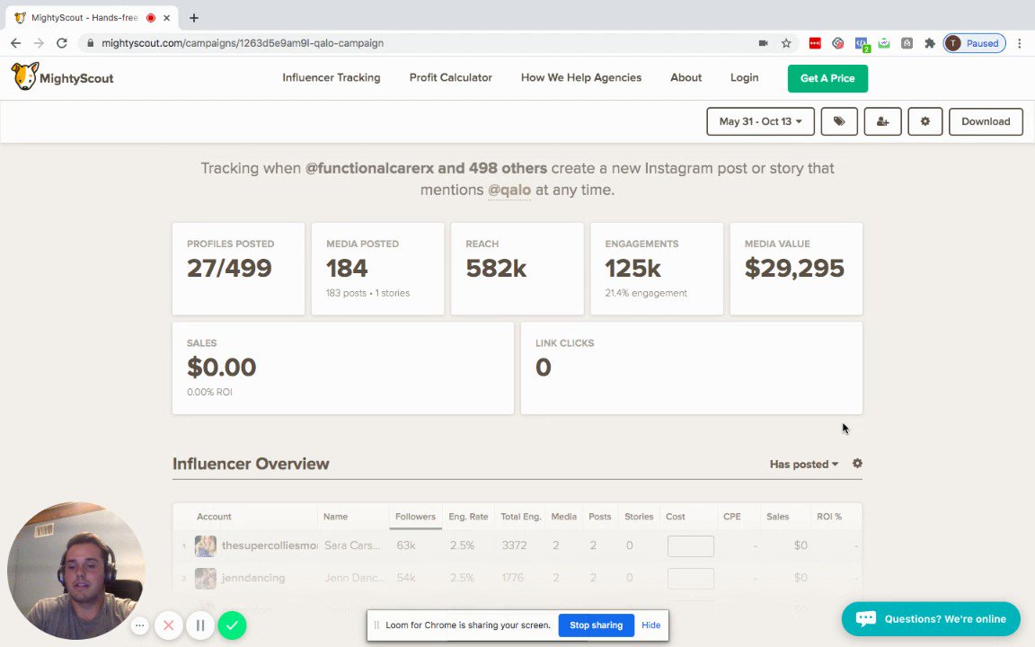Click the Sales column header
This screenshot has height=647, width=1035.
click(777, 517)
